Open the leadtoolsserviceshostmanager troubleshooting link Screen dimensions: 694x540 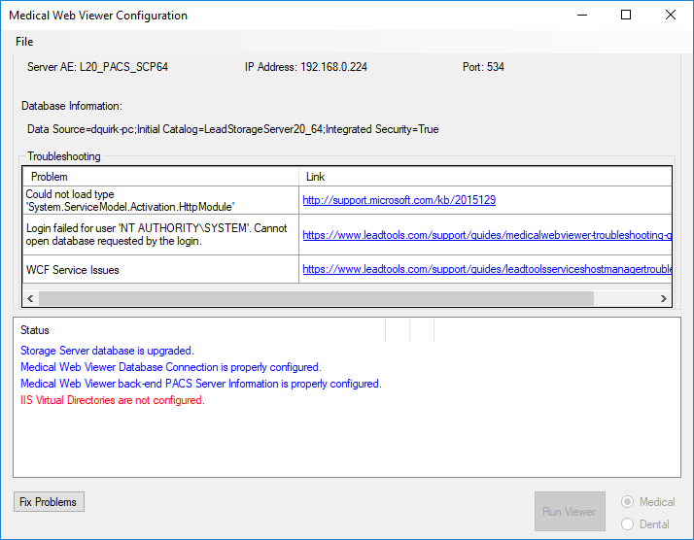coord(487,269)
